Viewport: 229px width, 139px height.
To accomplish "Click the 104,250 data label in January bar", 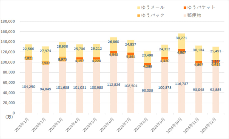I will tap(28, 87).
